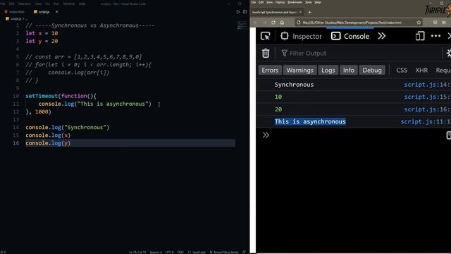Screen dimensions: 451x254
Task: Click Record Story (beta) in status bar
Action: coord(224,252)
